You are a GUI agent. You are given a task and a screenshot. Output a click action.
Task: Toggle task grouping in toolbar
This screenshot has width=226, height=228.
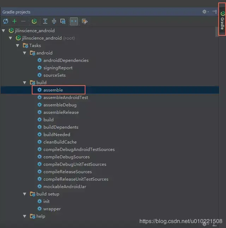(63, 21)
